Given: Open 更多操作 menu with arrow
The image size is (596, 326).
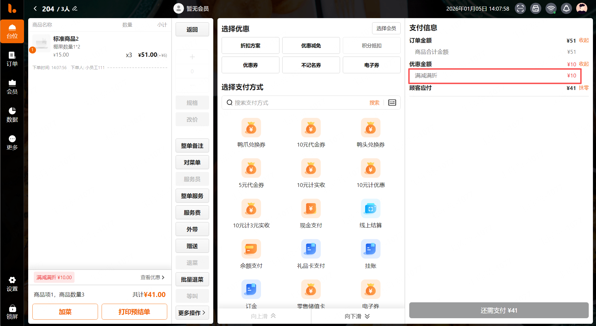Looking at the screenshot, I should (x=192, y=313).
